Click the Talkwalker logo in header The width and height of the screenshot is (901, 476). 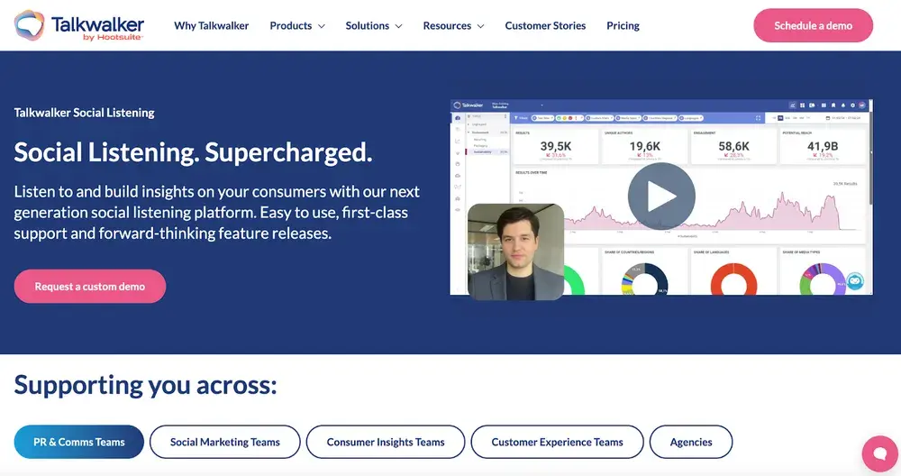(x=79, y=26)
